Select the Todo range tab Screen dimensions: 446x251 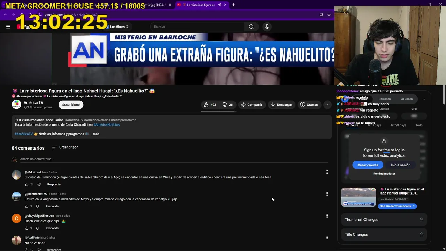click(419, 125)
